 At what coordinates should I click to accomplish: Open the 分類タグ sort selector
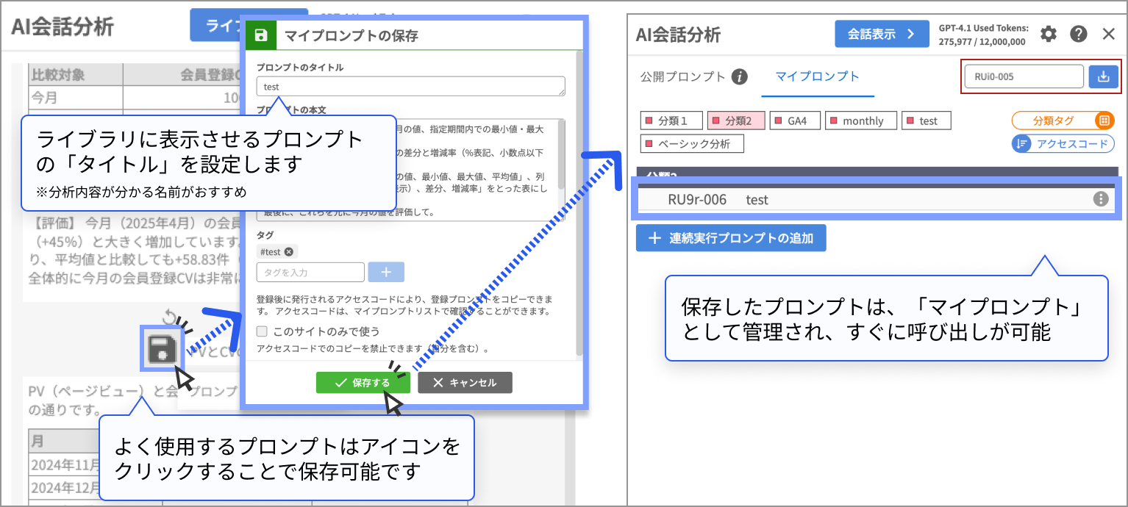tap(1063, 121)
